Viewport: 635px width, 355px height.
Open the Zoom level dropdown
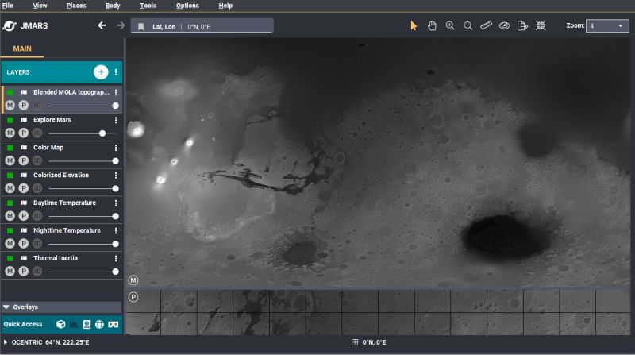point(607,26)
